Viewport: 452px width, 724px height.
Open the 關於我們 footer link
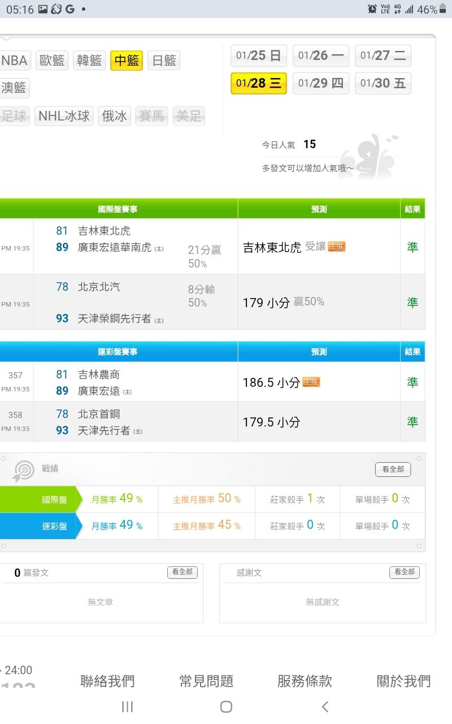click(x=403, y=681)
